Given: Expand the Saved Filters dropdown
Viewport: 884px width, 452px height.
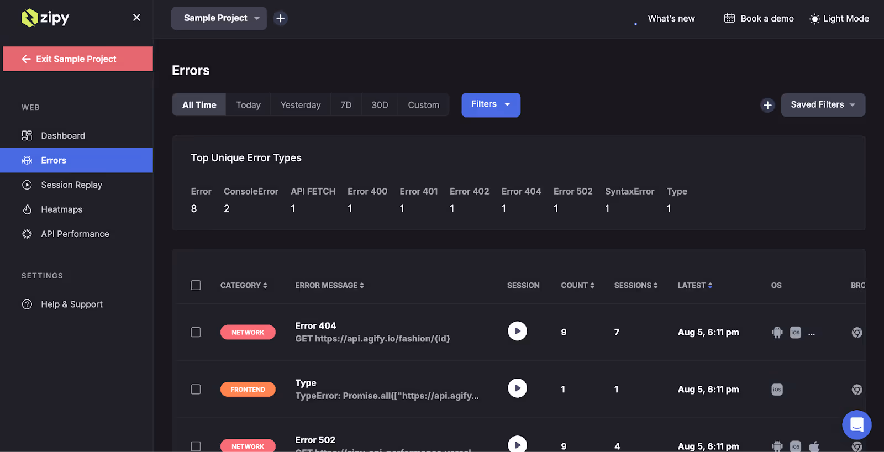Looking at the screenshot, I should pyautogui.click(x=823, y=104).
